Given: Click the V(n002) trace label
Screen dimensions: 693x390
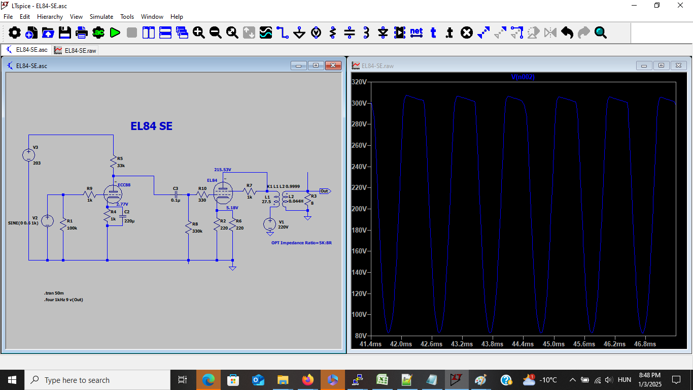Looking at the screenshot, I should (x=523, y=77).
